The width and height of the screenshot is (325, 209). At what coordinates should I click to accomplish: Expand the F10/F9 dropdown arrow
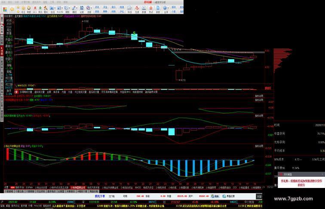coord(62,8)
